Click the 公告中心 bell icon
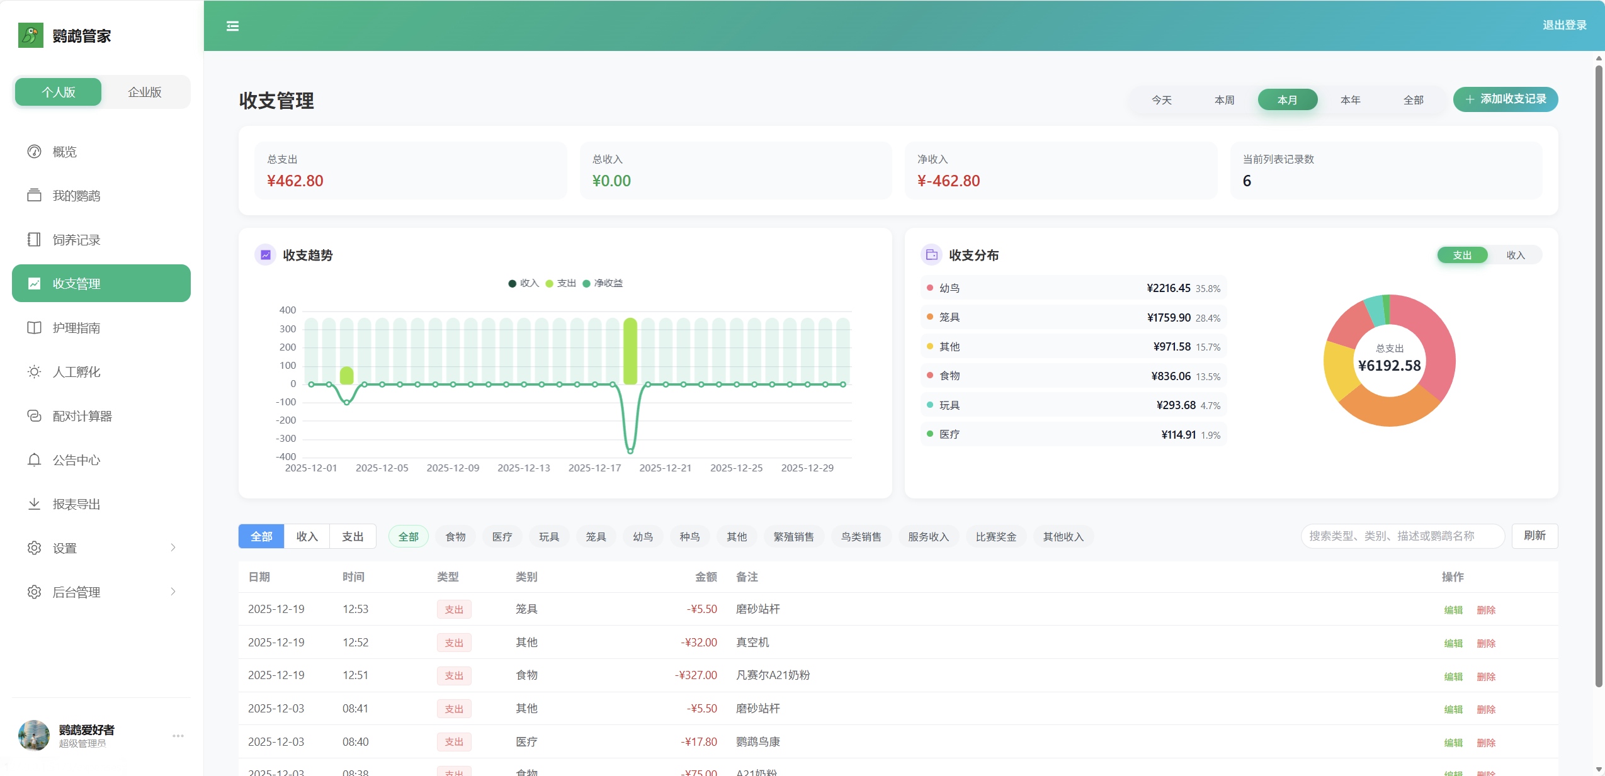 (x=34, y=460)
